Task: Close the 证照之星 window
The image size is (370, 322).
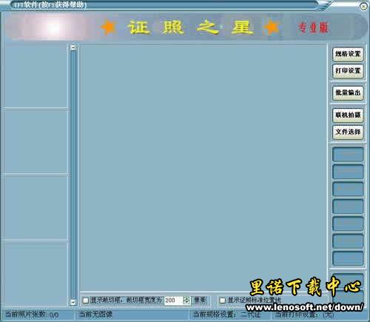Action: pyautogui.click(x=363, y=7)
